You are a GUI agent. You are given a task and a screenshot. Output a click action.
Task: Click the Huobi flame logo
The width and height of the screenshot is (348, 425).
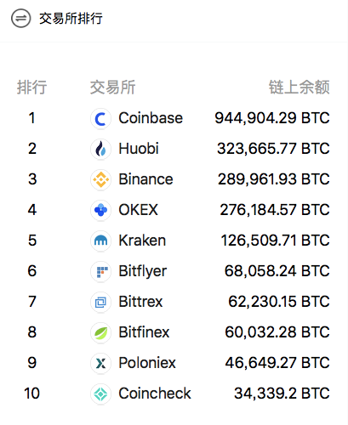(100, 149)
